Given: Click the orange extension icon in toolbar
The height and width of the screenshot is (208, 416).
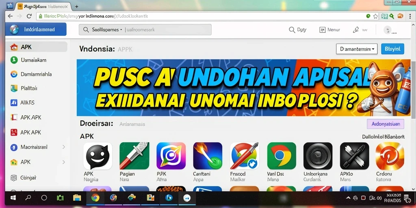Looking at the screenshot, I should point(400,16).
